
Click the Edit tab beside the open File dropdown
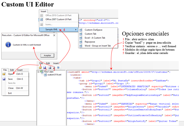click(12, 70)
